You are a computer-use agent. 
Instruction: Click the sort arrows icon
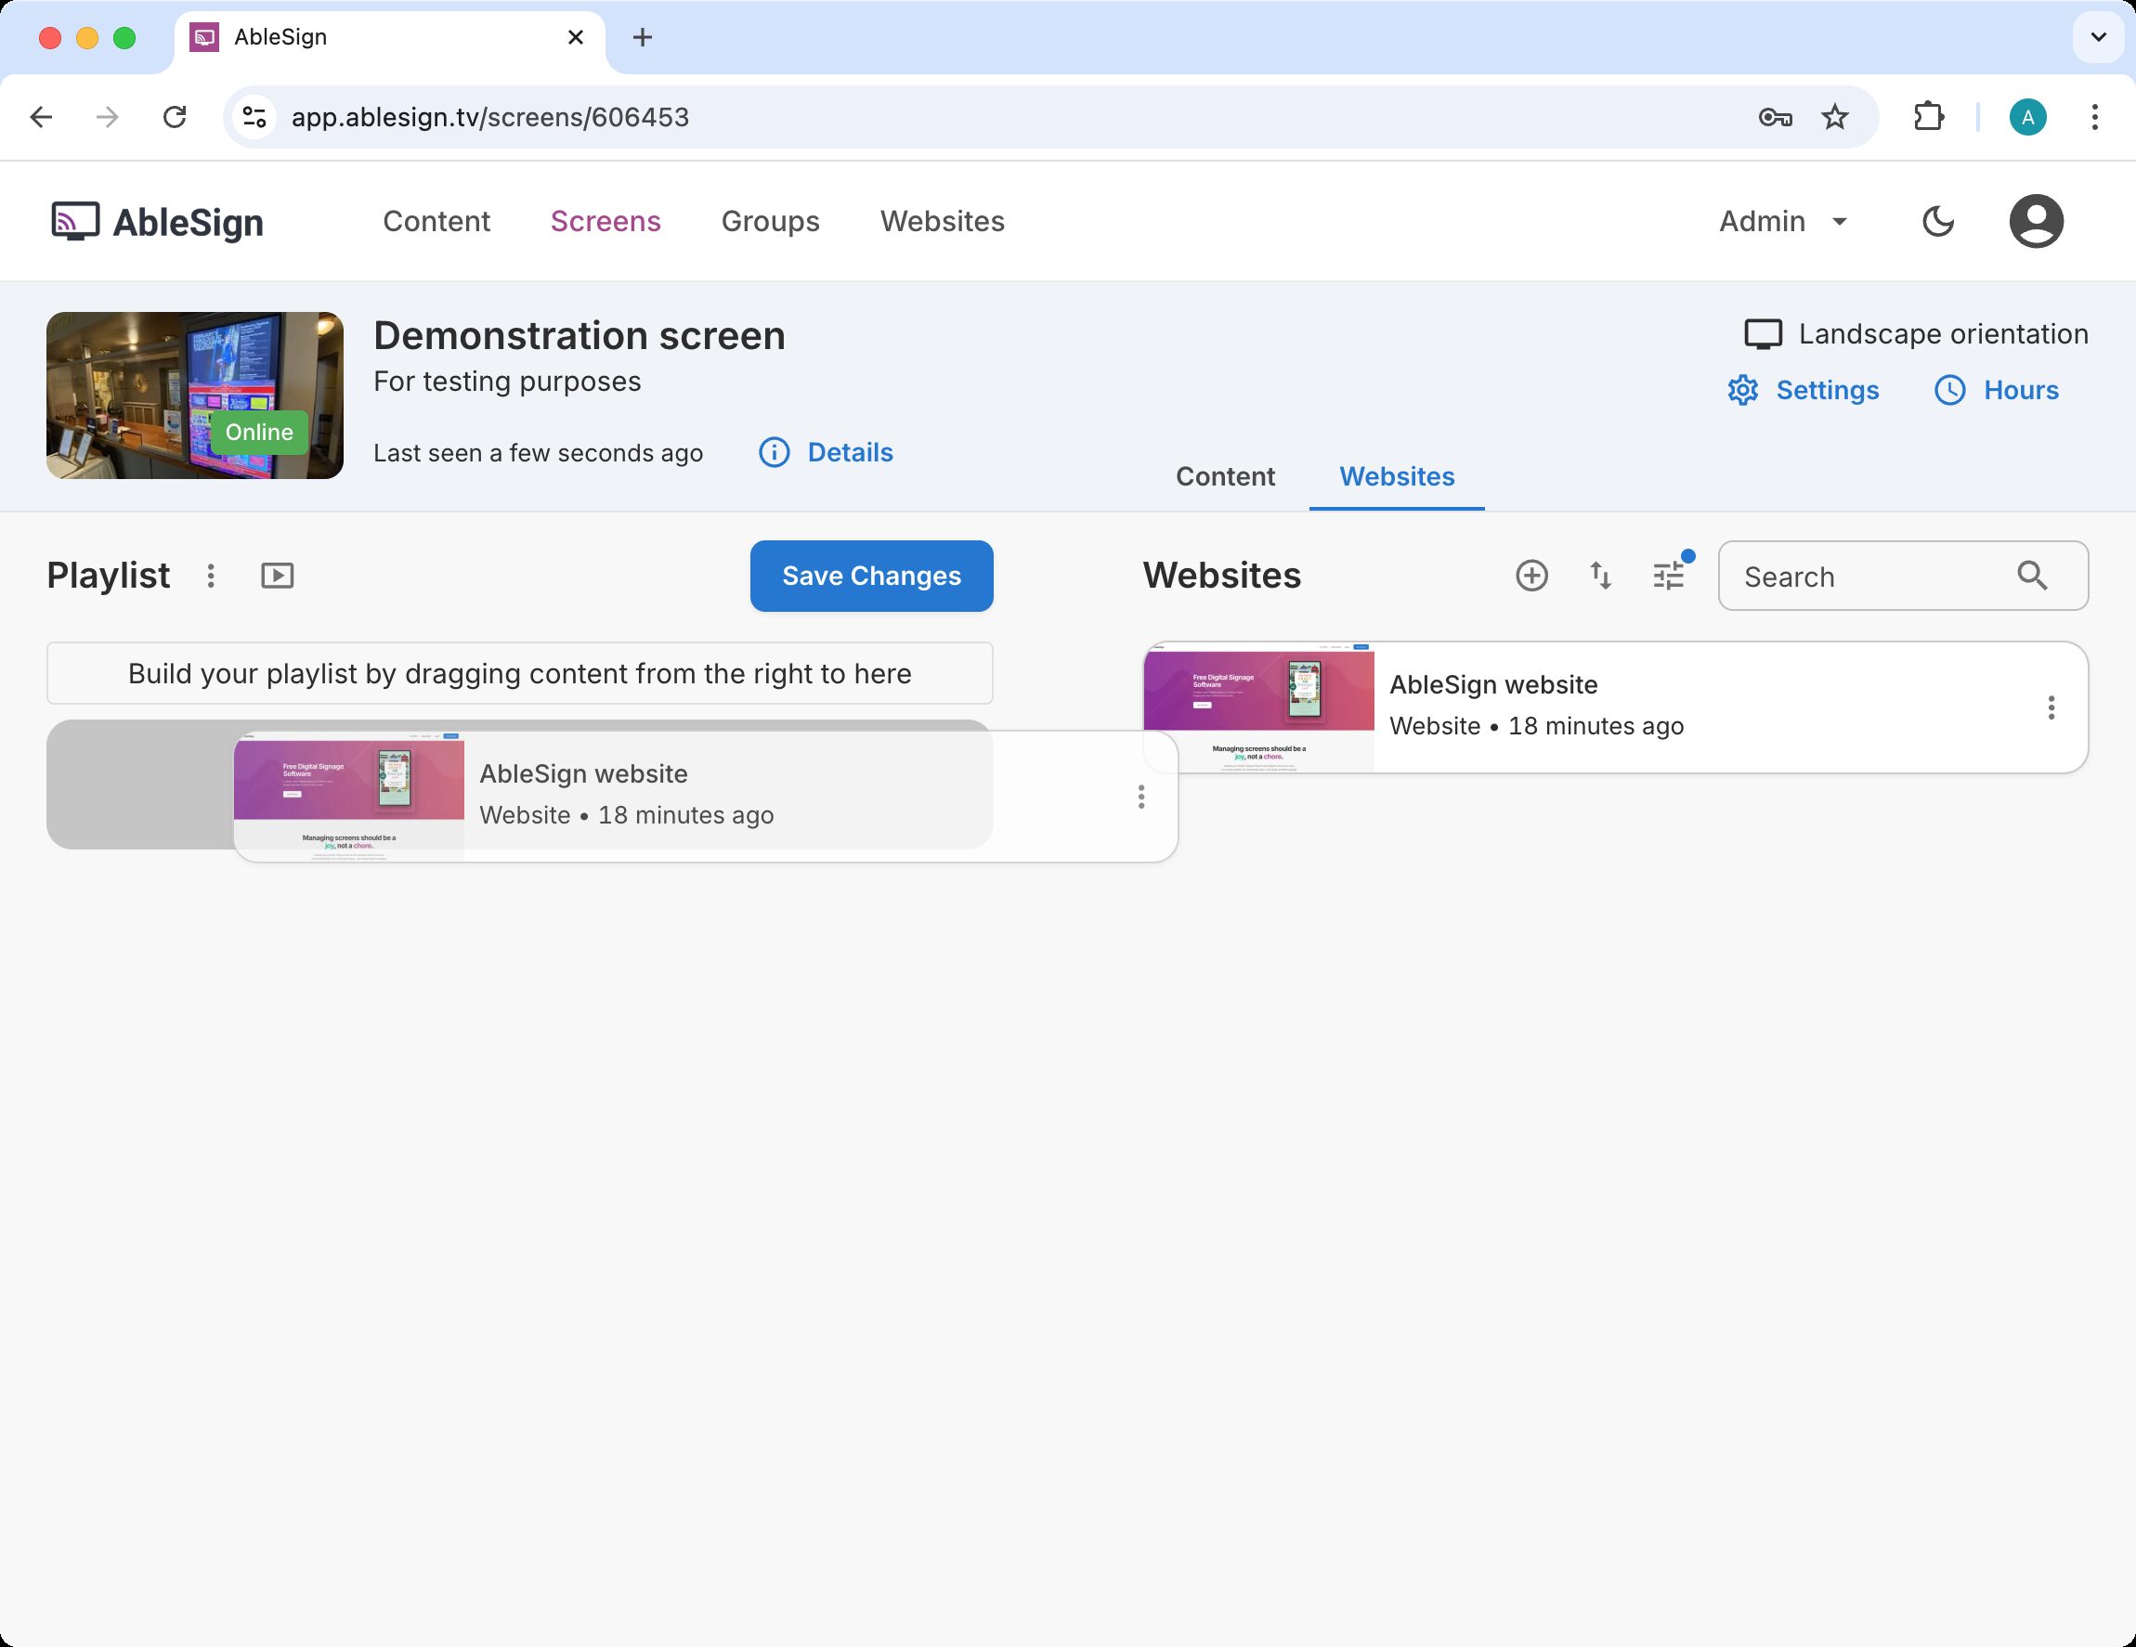(1600, 576)
